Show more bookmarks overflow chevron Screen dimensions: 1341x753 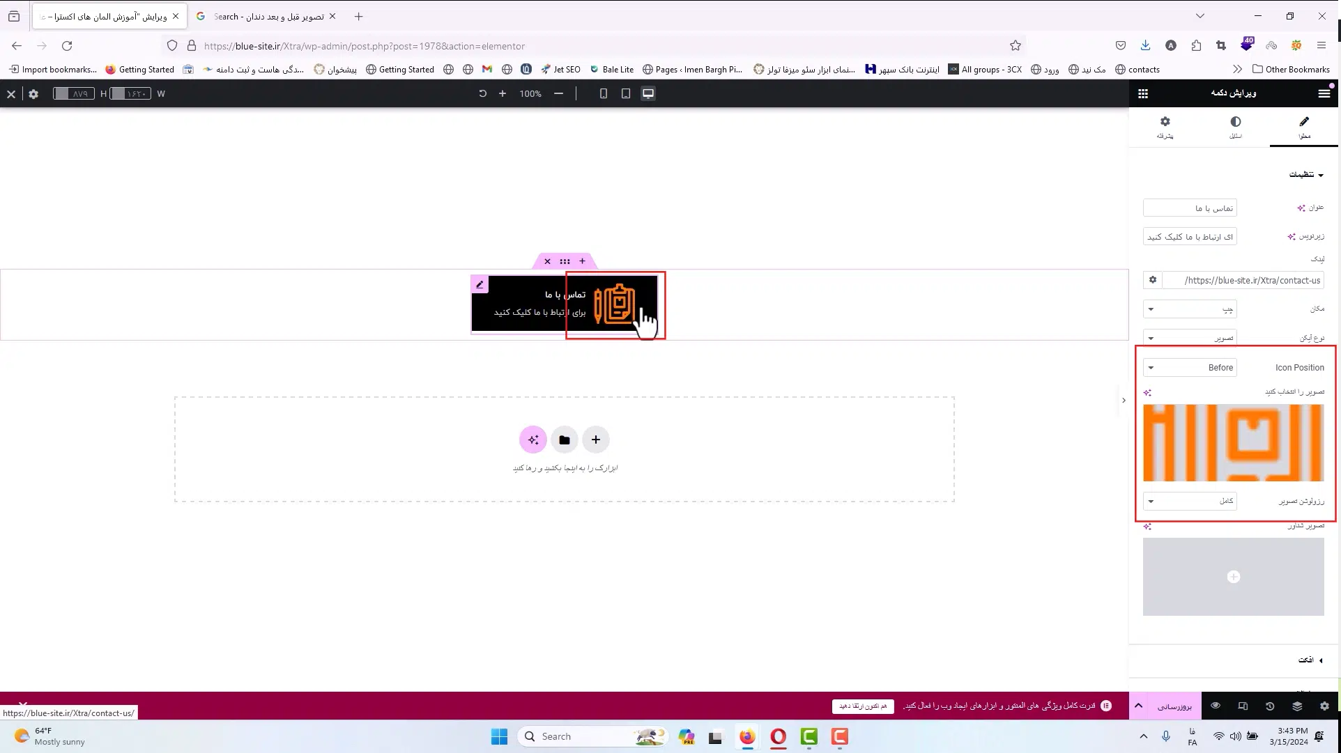point(1237,70)
